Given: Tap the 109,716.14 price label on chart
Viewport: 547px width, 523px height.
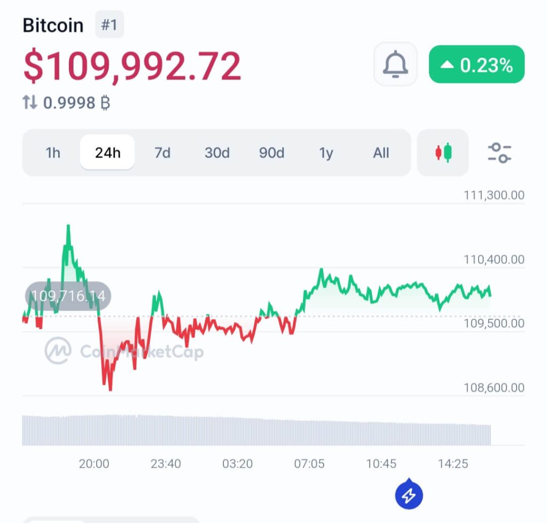Looking at the screenshot, I should click(x=68, y=296).
